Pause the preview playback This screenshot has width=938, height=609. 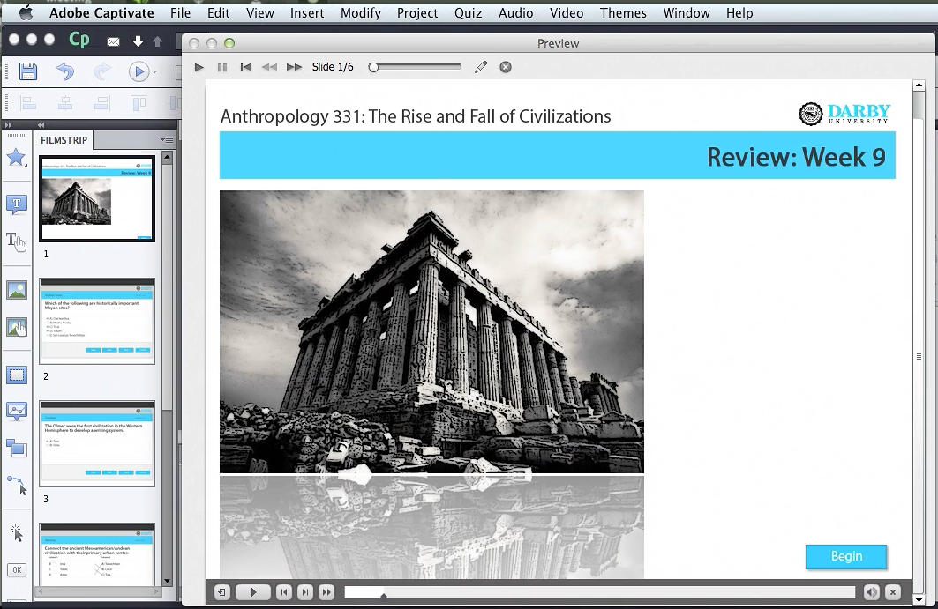[222, 67]
